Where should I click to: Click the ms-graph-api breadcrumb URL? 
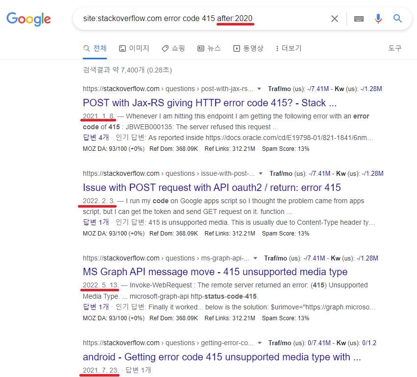[166, 258]
